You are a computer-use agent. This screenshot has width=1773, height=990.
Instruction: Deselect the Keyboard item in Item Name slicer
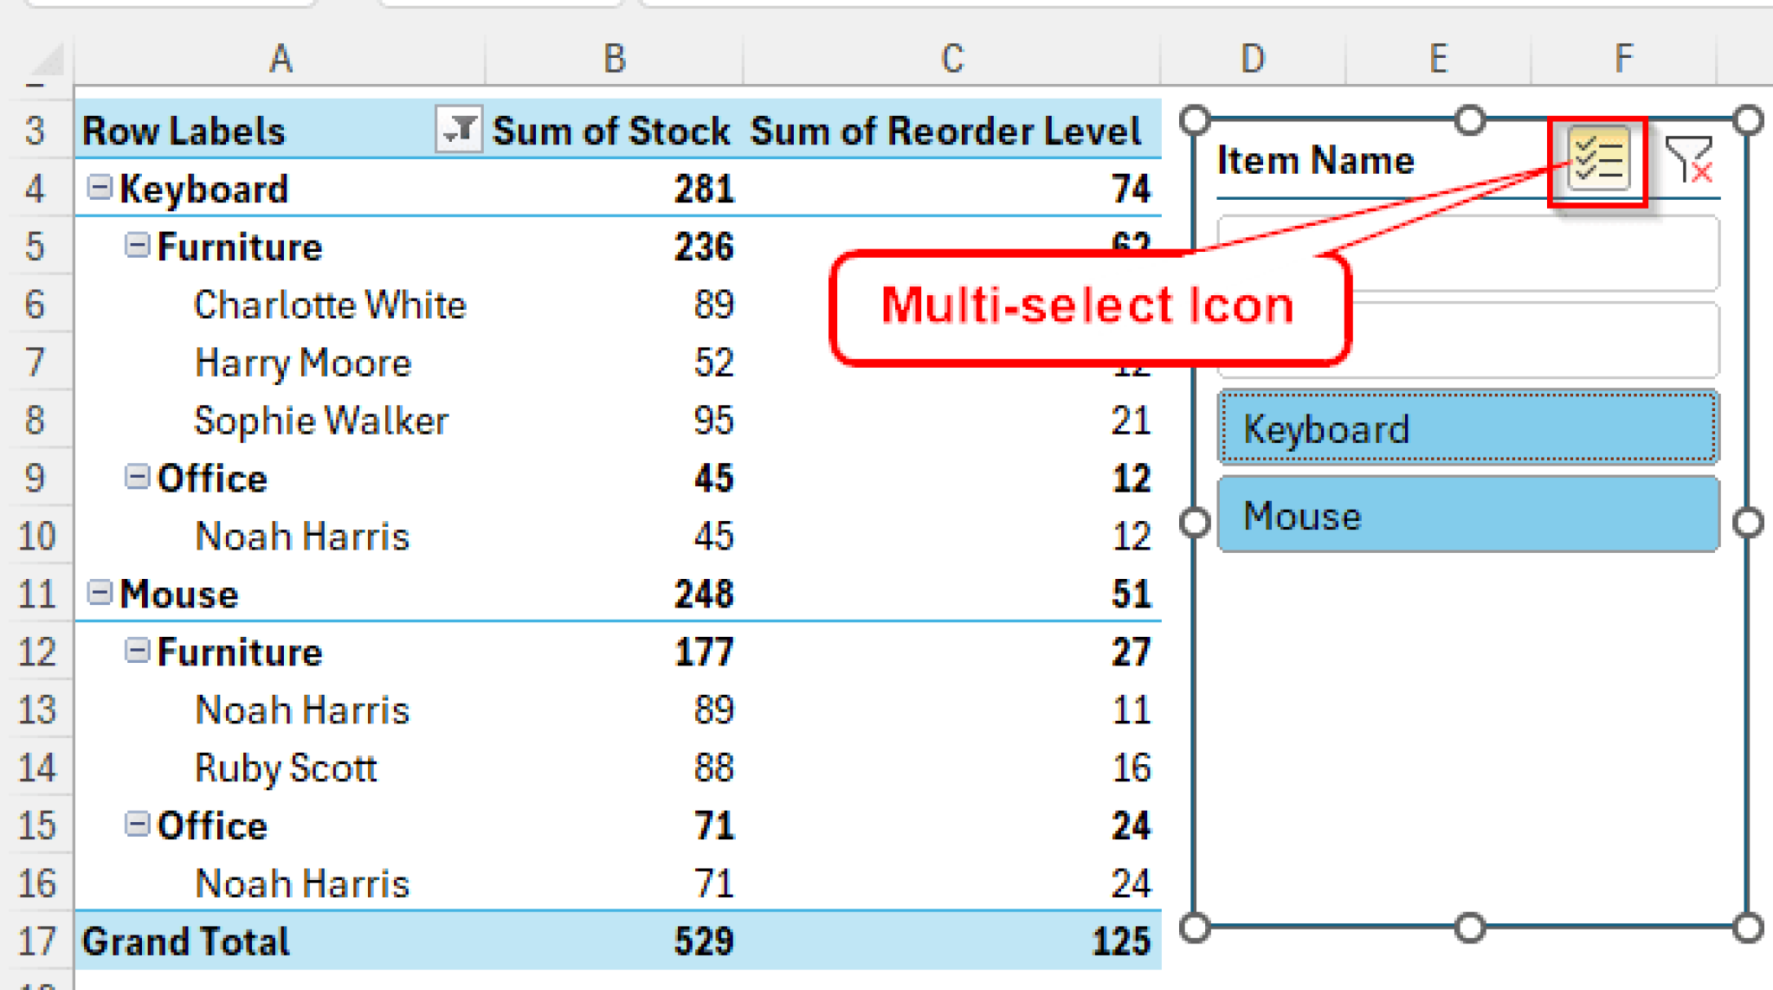pos(1467,428)
